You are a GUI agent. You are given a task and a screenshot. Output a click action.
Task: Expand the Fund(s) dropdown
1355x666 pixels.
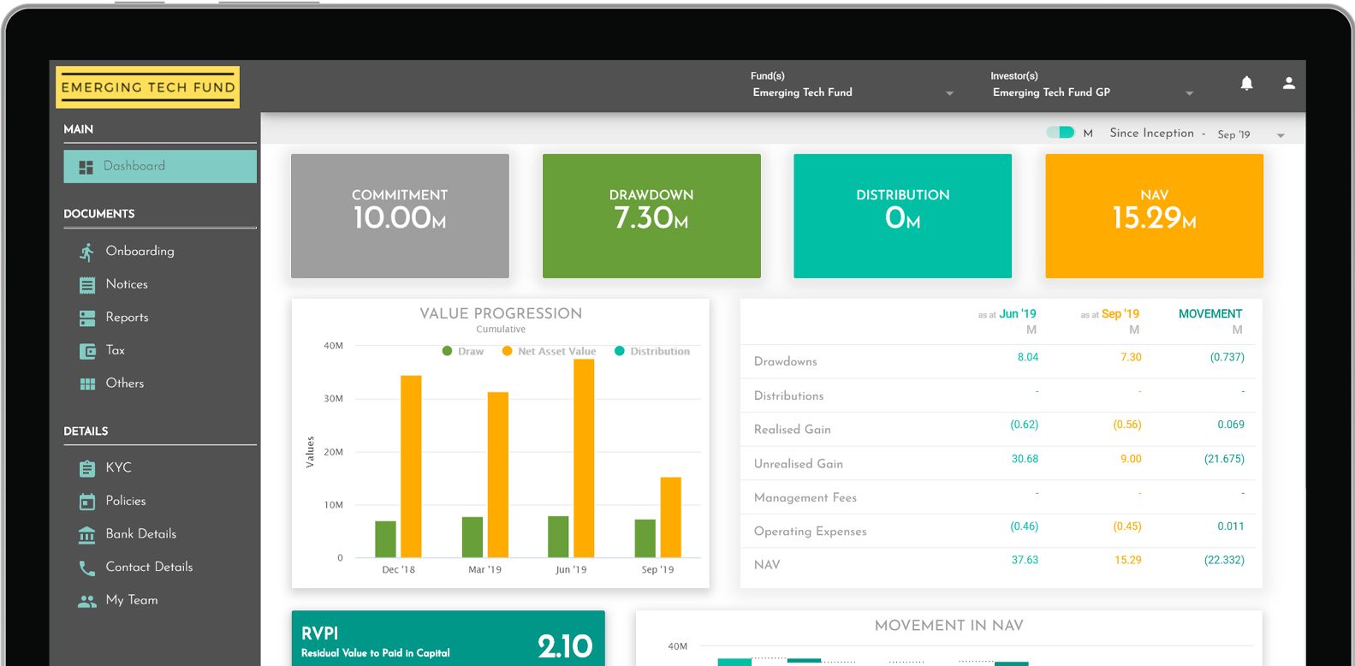(948, 93)
